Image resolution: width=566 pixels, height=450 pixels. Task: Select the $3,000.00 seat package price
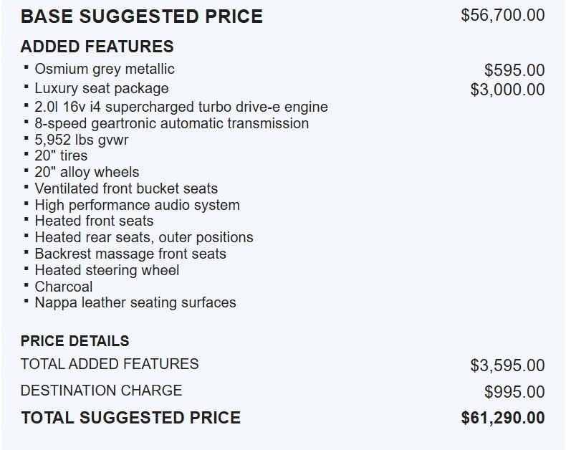tap(507, 90)
